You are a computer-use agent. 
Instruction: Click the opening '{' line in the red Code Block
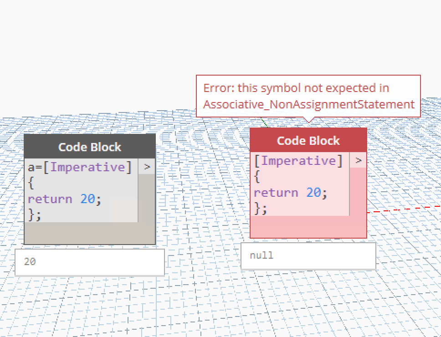(257, 177)
